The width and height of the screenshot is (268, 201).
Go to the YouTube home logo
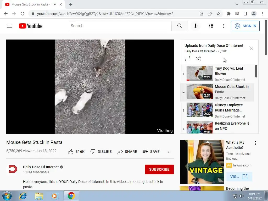coord(31,26)
